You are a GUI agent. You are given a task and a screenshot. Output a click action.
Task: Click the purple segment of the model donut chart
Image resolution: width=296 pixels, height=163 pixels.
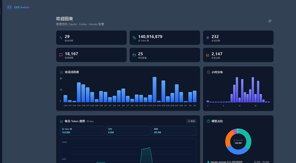pyautogui.click(x=235, y=131)
